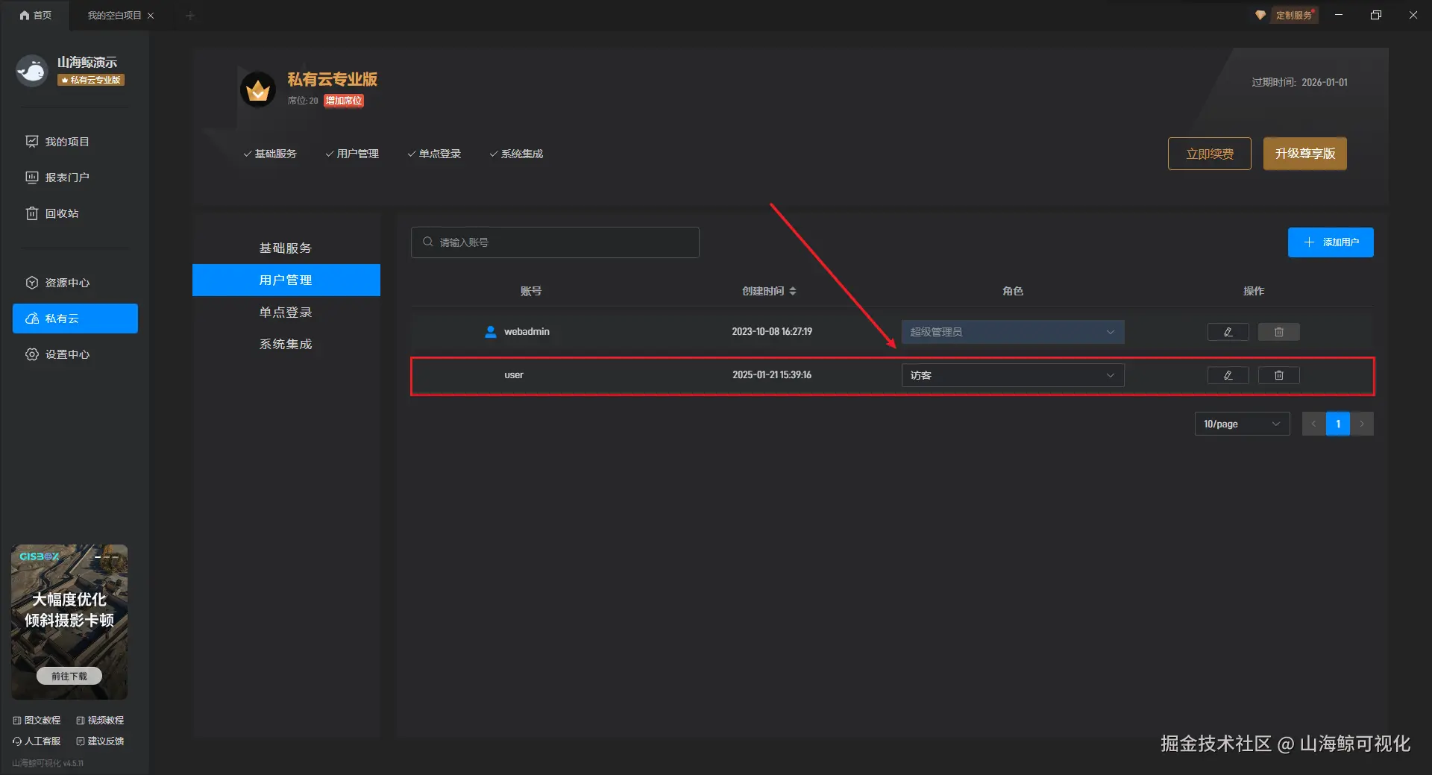The height and width of the screenshot is (775, 1432).
Task: Open 超级管理员 role dropdown for webadmin
Action: tap(1013, 332)
